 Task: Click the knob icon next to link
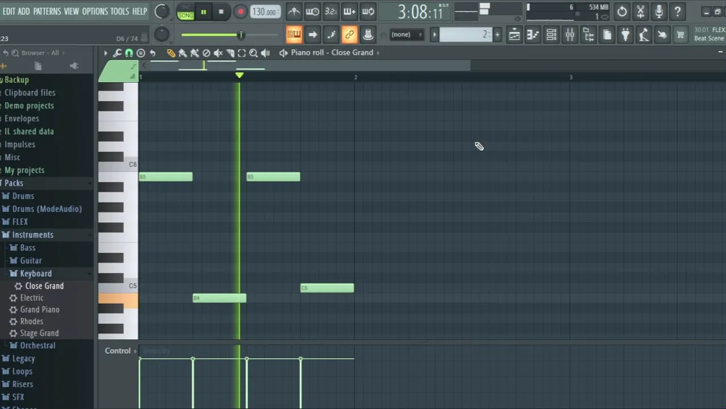click(x=368, y=35)
